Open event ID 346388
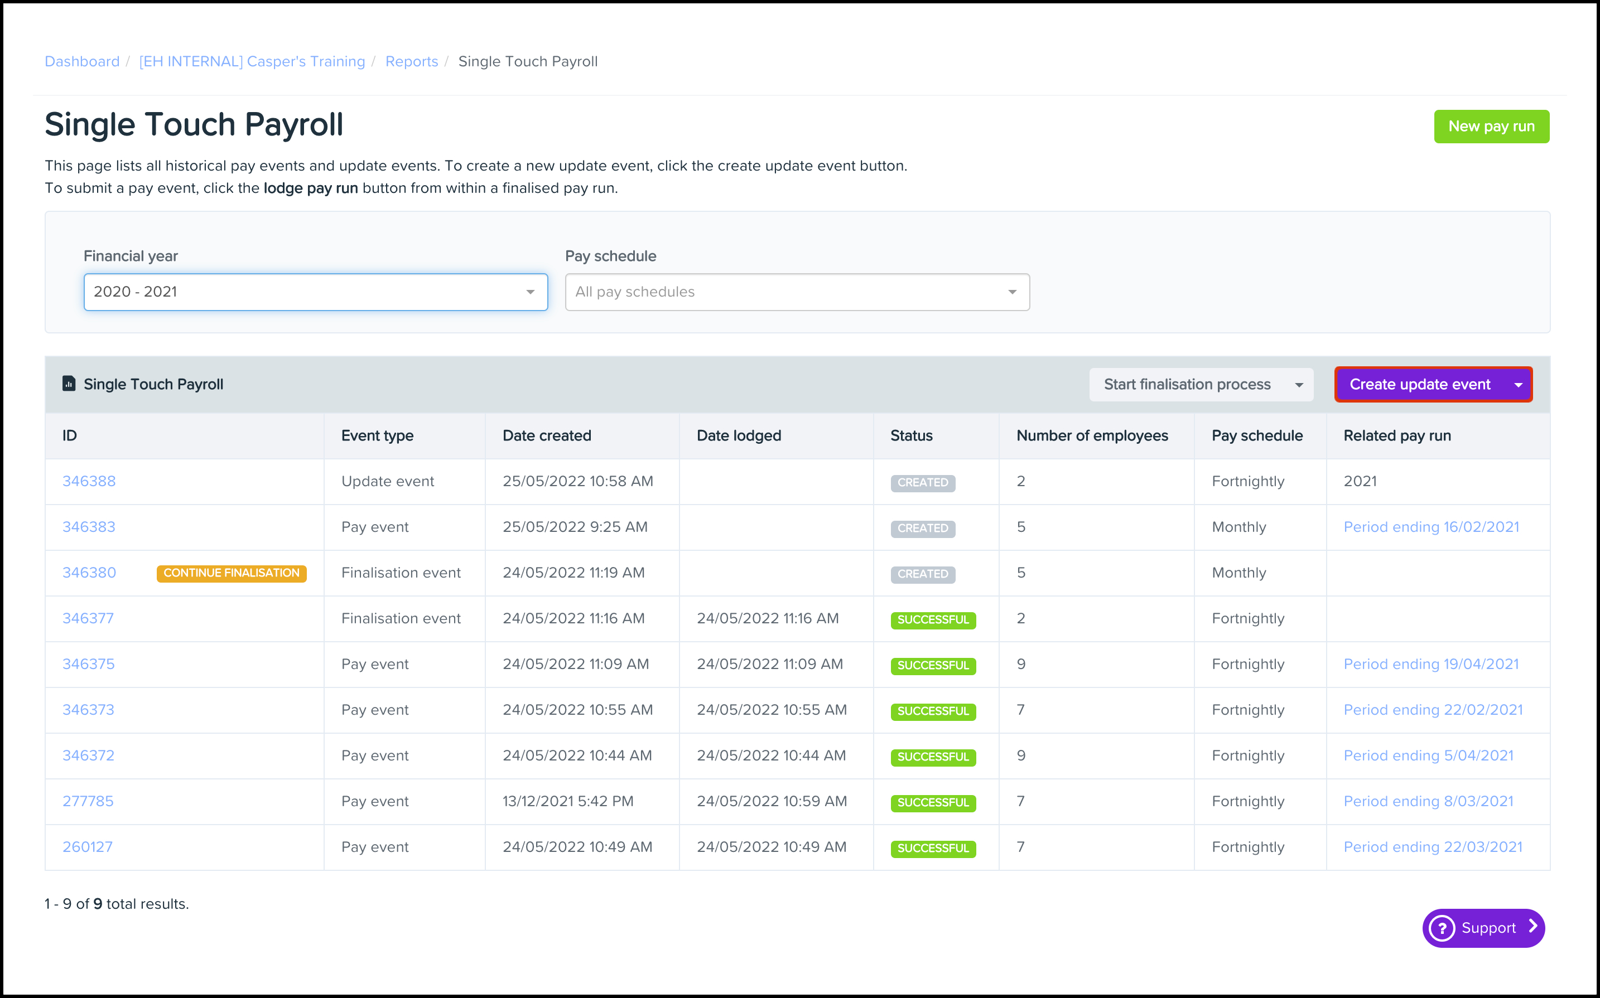The image size is (1600, 998). coord(89,481)
